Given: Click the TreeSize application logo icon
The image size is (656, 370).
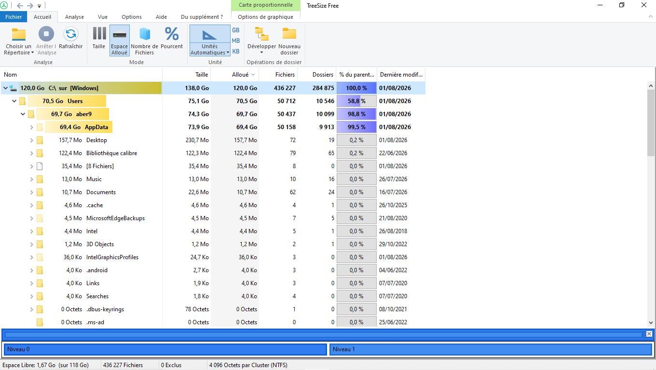Looking at the screenshot, I should pos(4,6).
